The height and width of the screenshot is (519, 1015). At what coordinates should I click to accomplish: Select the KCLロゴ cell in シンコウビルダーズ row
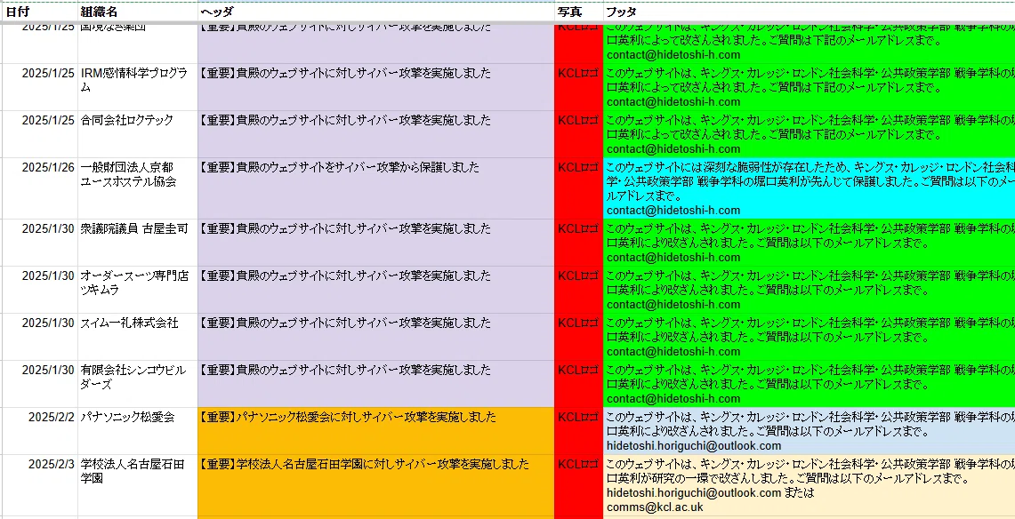579,385
